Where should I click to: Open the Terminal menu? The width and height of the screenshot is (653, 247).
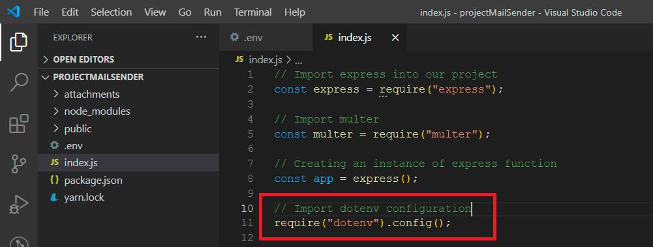coord(253,12)
